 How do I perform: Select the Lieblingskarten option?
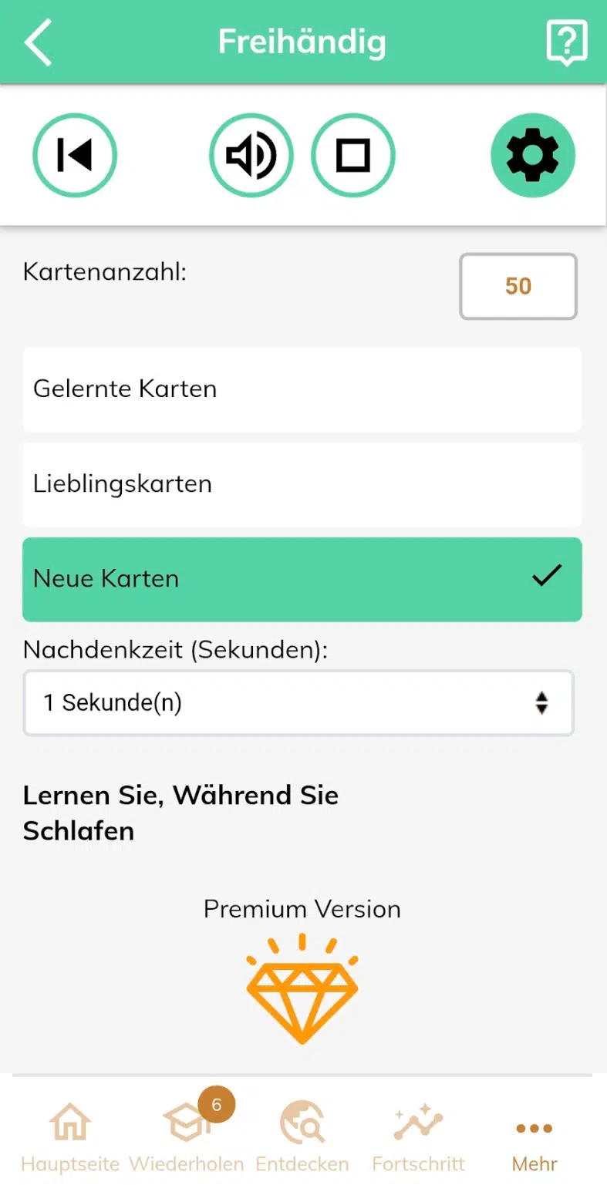coord(302,484)
